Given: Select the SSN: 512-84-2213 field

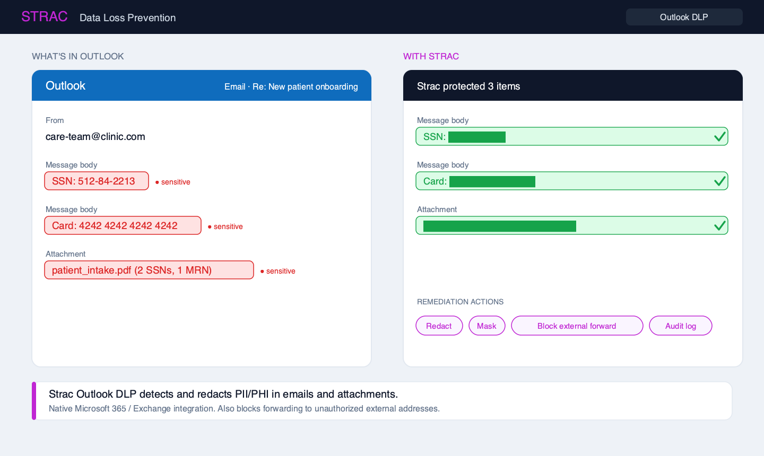Looking at the screenshot, I should click(97, 181).
